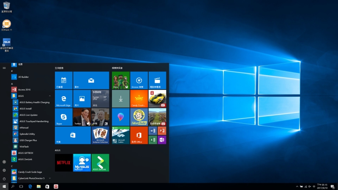Launch Microsoft Edge tile
The height and width of the screenshot is (190, 338).
(64, 99)
